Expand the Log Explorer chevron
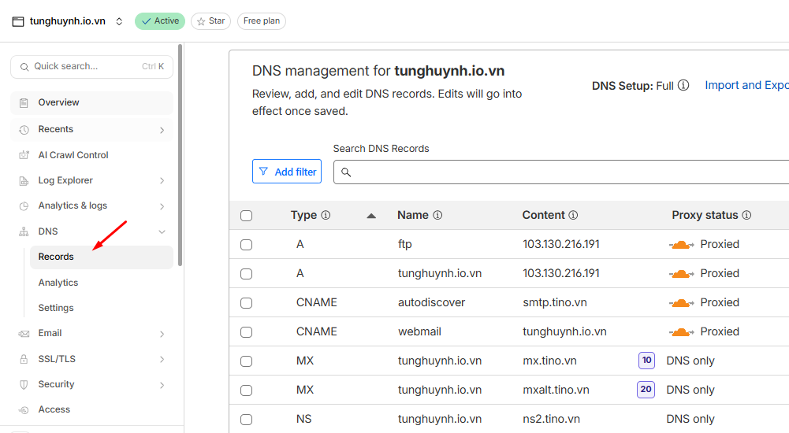This screenshot has height=433, width=789. (162, 181)
